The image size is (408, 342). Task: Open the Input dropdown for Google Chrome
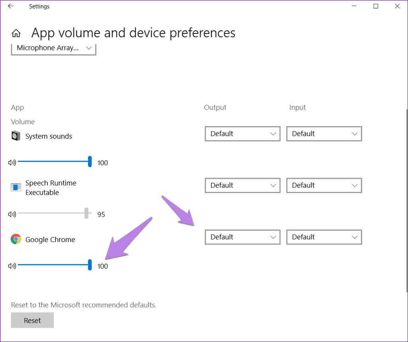tap(324, 237)
